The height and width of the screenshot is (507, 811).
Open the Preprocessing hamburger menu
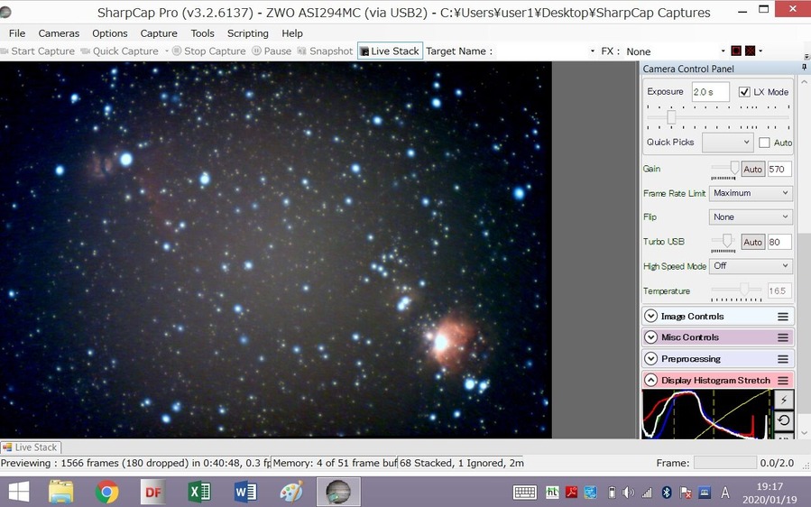[783, 358]
